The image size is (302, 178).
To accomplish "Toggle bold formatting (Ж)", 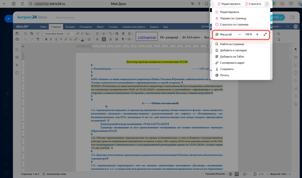I will pyautogui.click(x=46, y=39).
